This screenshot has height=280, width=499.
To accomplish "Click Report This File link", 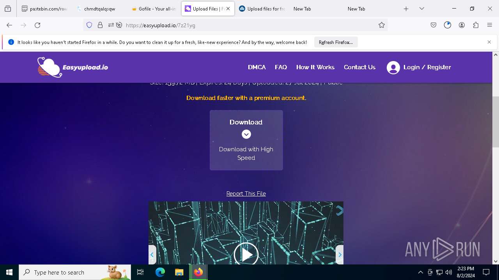I will [246, 194].
